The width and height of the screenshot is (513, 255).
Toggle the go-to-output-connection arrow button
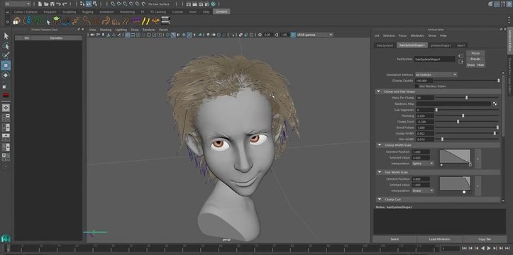point(461,62)
